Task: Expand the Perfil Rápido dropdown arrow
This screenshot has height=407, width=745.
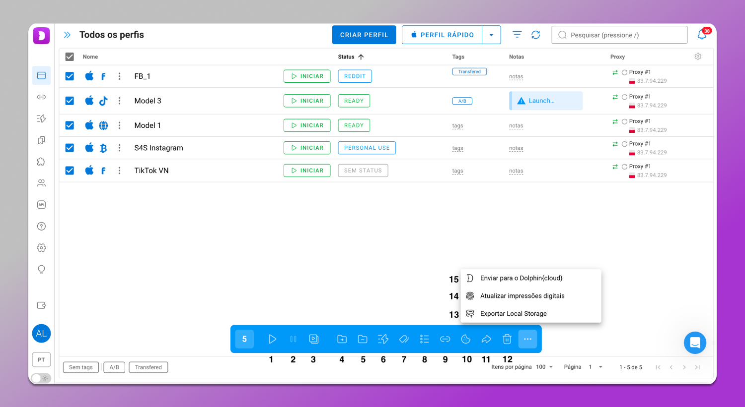Action: pyautogui.click(x=491, y=35)
